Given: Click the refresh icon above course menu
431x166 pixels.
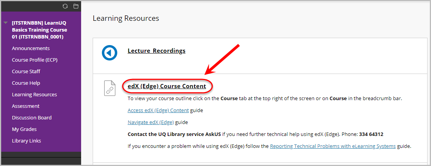Looking at the screenshot, I should 65,6.
